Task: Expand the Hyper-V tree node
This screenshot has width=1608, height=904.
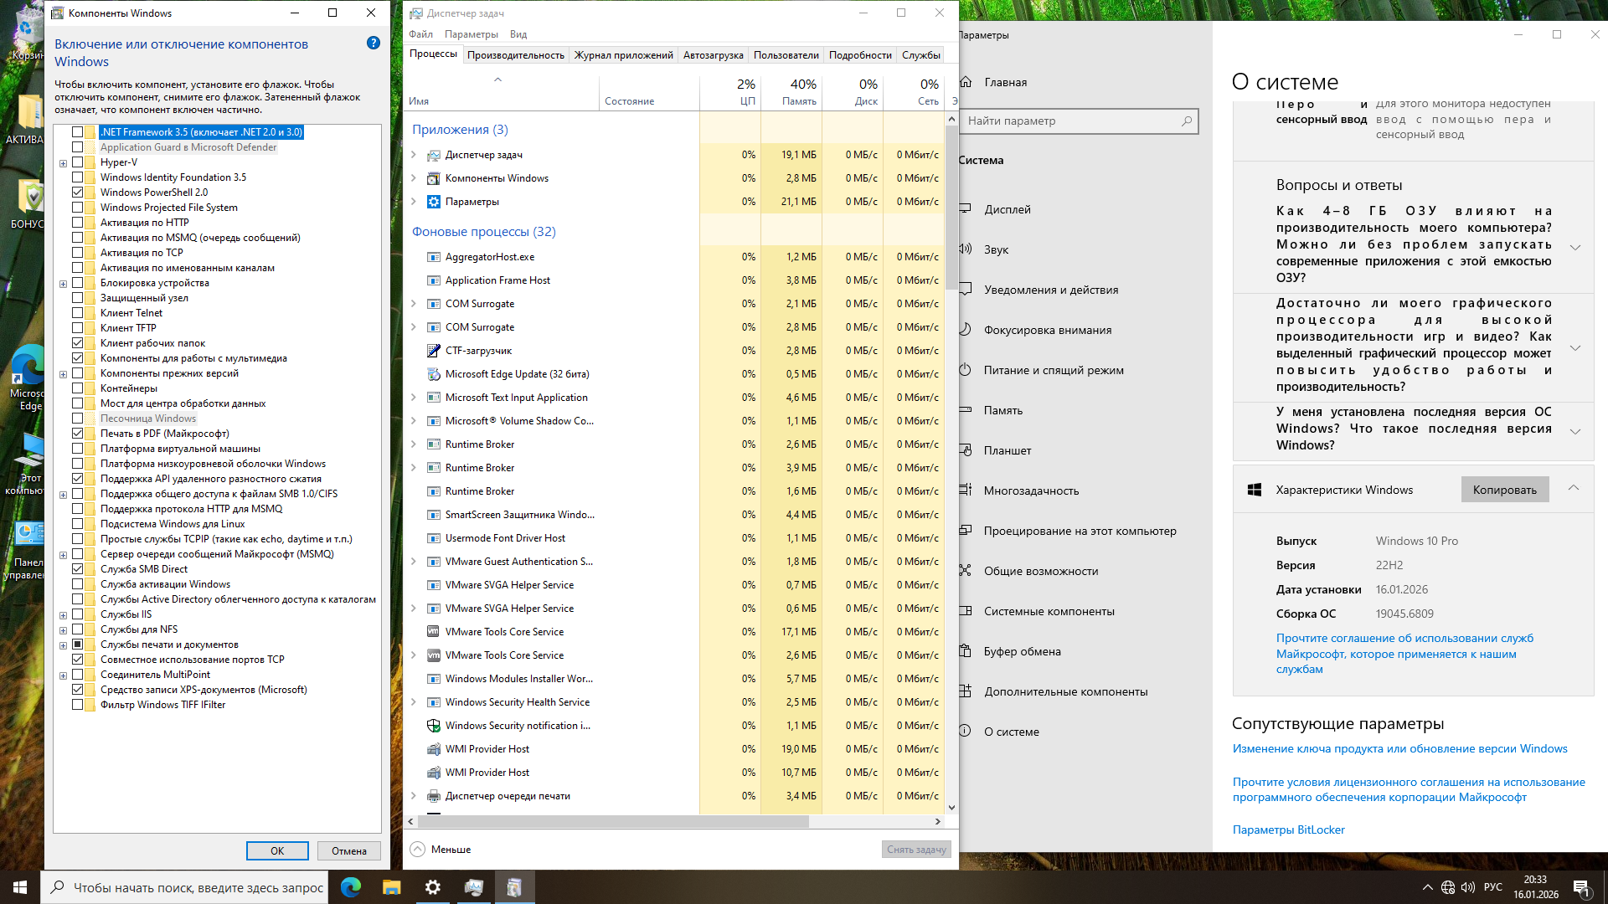Action: pyautogui.click(x=63, y=163)
